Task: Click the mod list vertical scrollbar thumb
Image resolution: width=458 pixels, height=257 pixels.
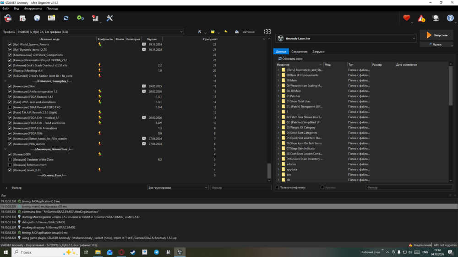Action: coord(269,171)
